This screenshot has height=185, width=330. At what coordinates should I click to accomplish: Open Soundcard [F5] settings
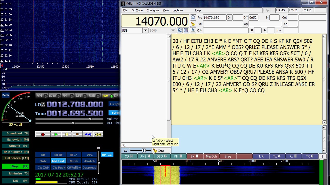pyautogui.click(x=15, y=133)
